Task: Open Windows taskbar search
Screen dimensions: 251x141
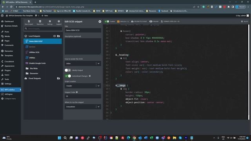Action: point(65,138)
